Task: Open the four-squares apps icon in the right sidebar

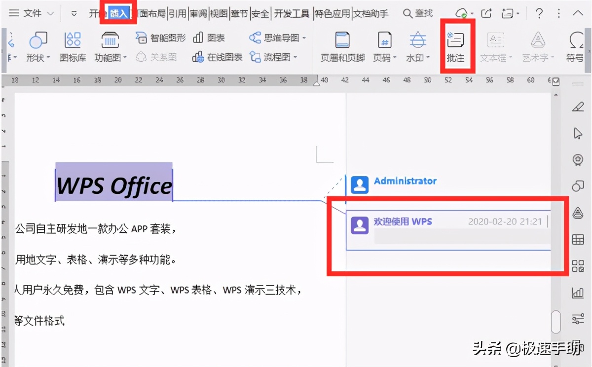Action: pyautogui.click(x=578, y=266)
